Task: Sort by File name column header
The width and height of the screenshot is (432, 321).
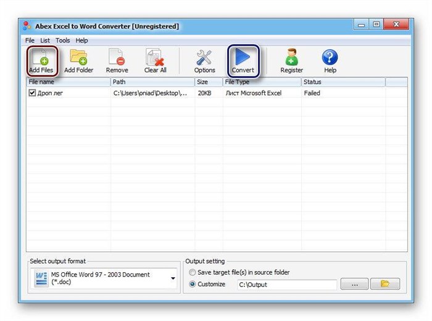Action: tap(69, 82)
